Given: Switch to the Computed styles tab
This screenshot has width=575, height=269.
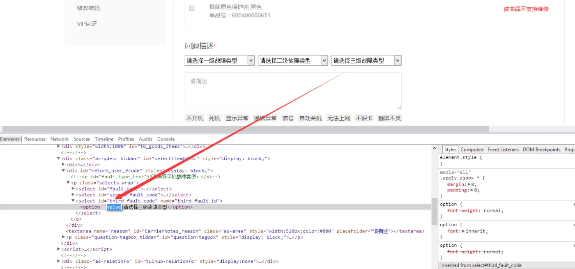Looking at the screenshot, I should point(471,149).
